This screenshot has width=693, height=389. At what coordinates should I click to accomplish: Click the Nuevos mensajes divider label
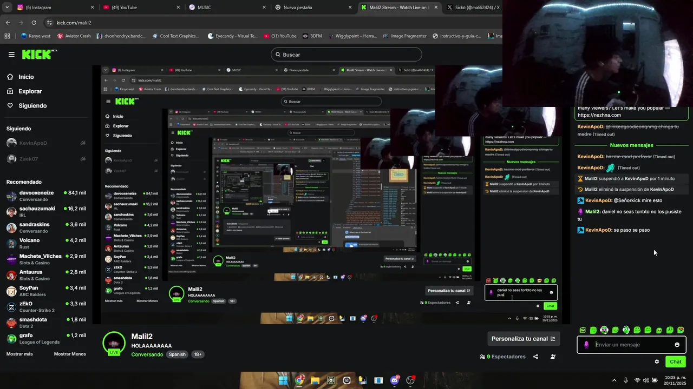click(x=631, y=145)
